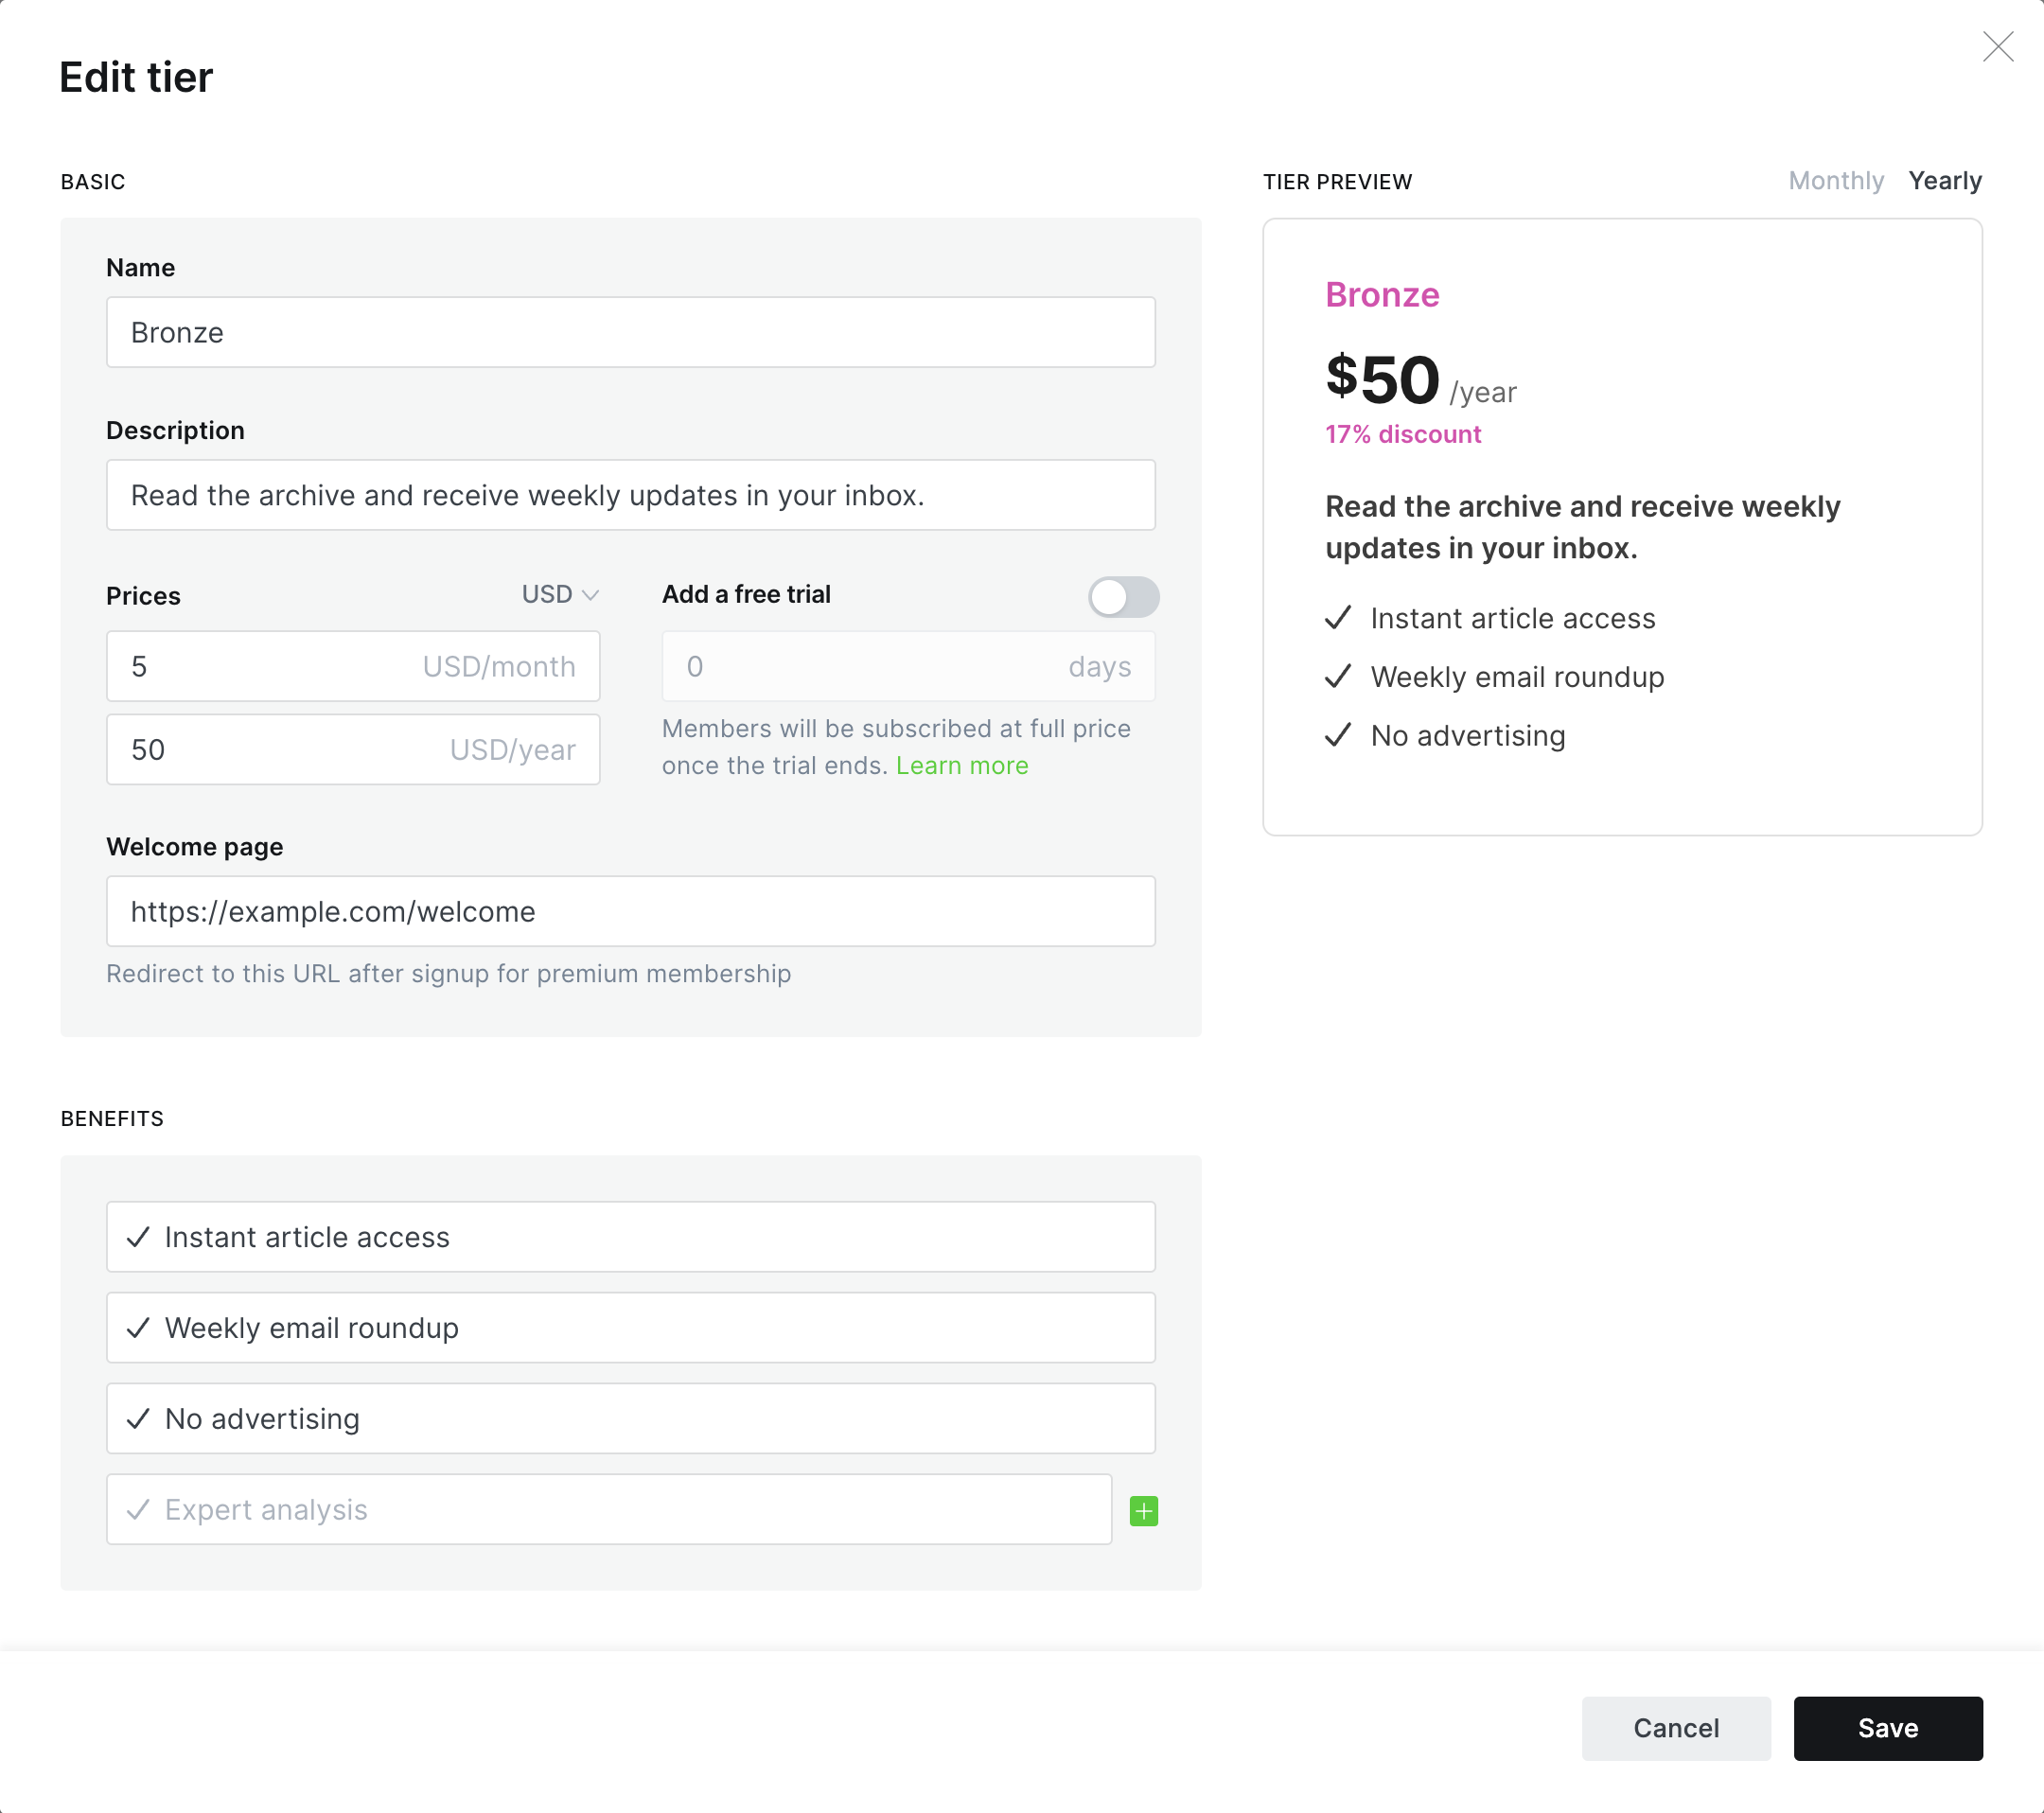
Task: Open the USD currency dropdown
Action: [x=560, y=595]
